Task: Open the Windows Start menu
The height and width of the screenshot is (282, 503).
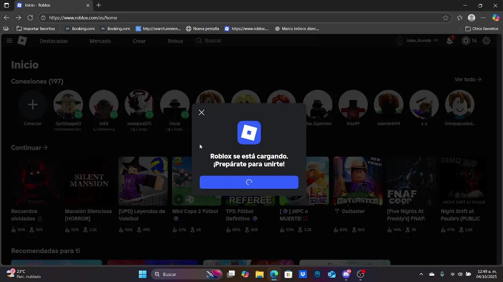Action: 143,274
